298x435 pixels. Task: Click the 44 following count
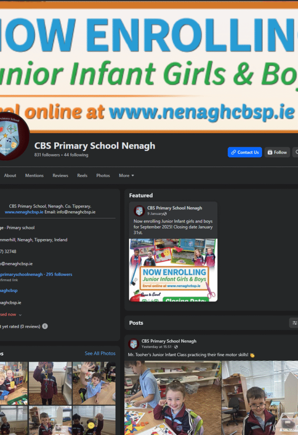pyautogui.click(x=76, y=155)
